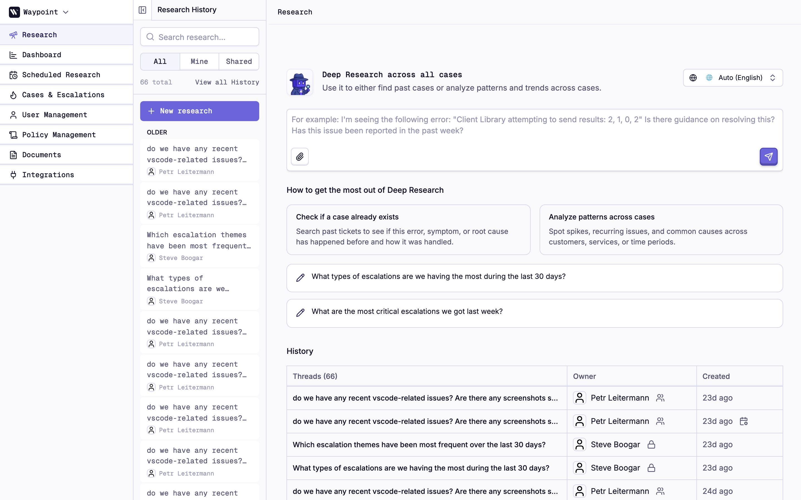Click the Dashboard chart icon
Screen dimensions: 801x500
pos(13,55)
